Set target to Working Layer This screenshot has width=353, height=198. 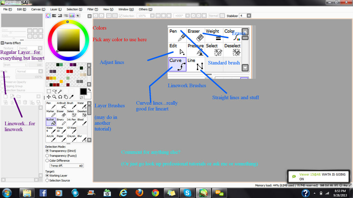click(57, 176)
